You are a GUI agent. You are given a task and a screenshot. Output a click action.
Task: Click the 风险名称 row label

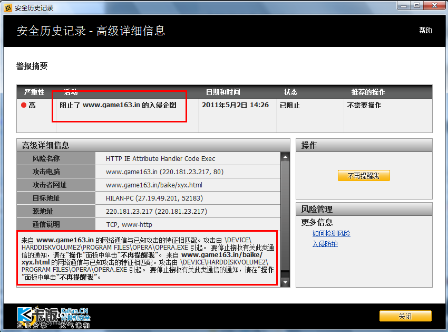[46, 158]
